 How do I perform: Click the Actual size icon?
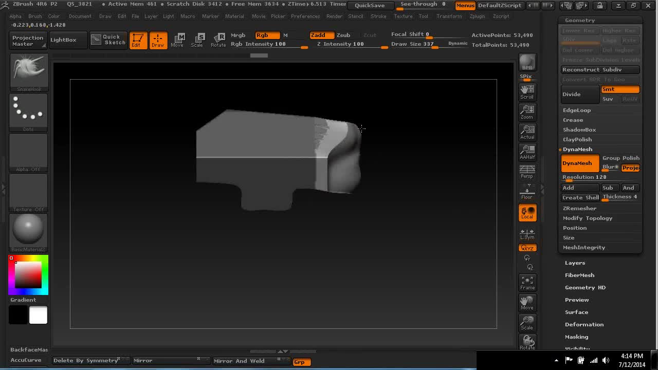coord(527,132)
